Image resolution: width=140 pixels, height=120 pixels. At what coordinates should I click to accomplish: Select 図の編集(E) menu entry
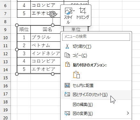pyautogui.click(x=96, y=105)
